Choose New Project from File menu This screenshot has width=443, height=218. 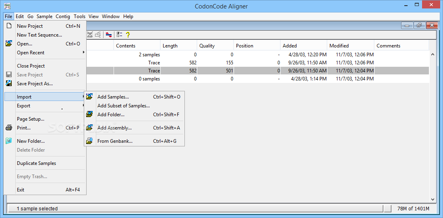[45, 26]
